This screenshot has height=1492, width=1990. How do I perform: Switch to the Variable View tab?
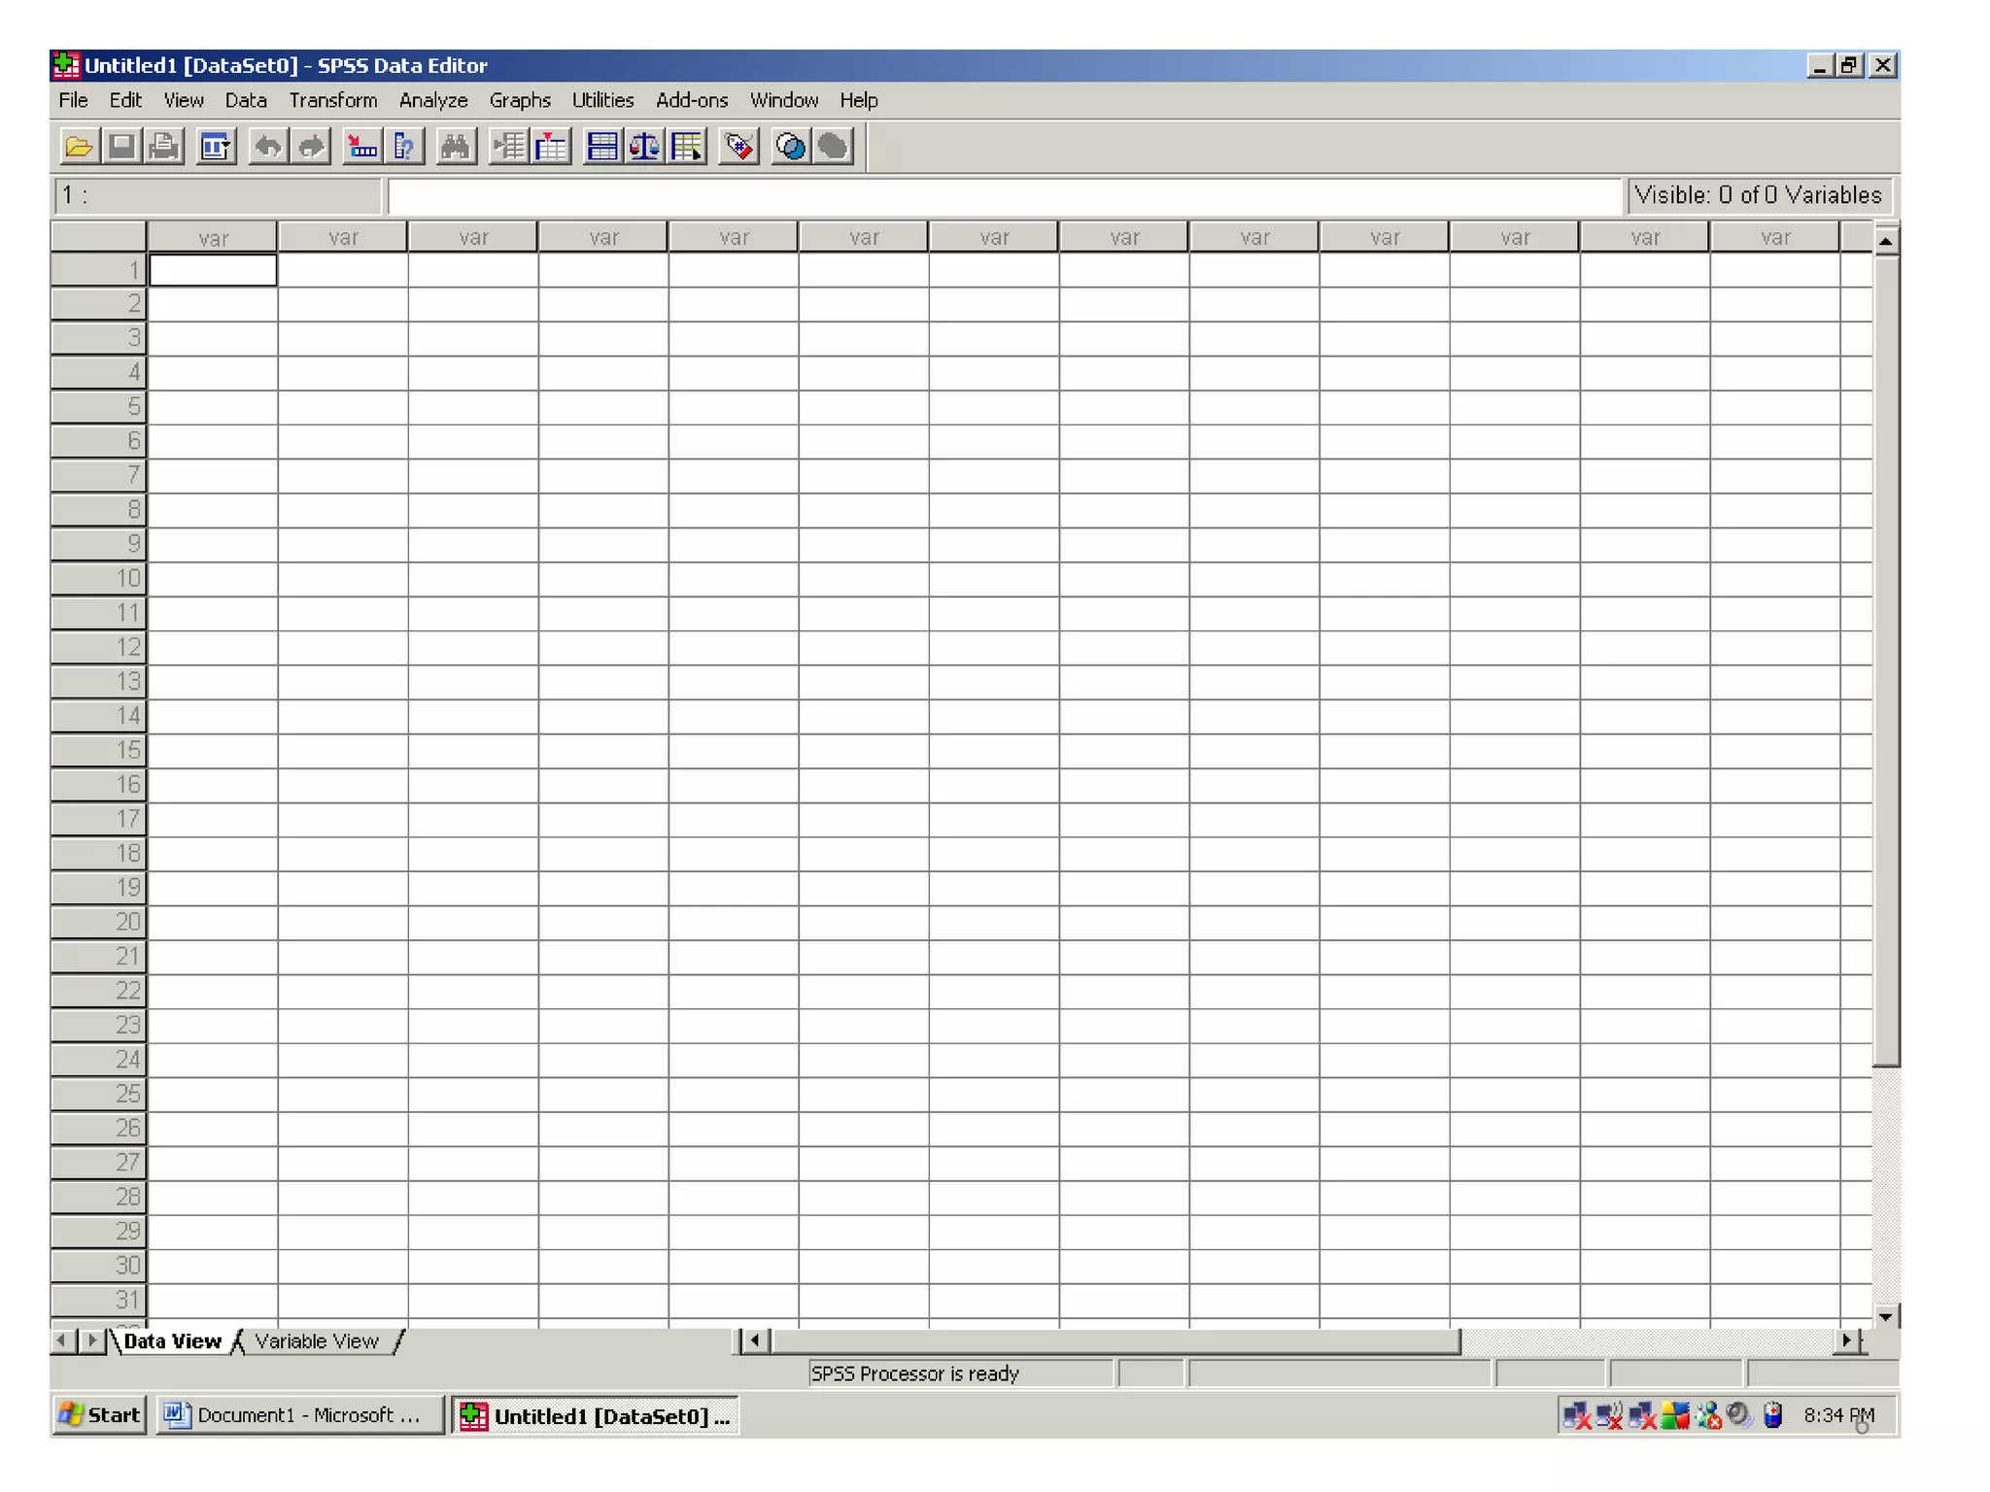[316, 1341]
